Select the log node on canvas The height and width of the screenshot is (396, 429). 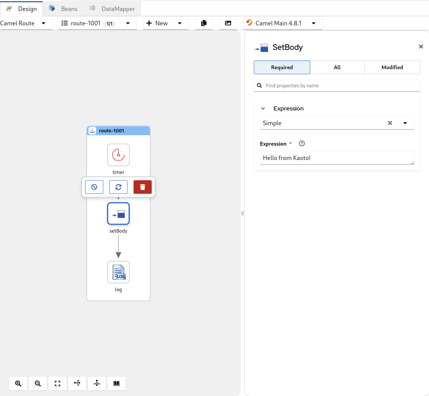[118, 272]
